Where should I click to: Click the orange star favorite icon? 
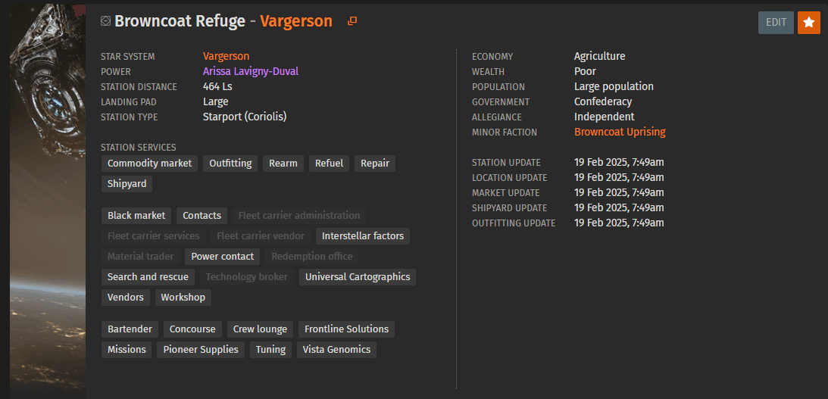(809, 23)
